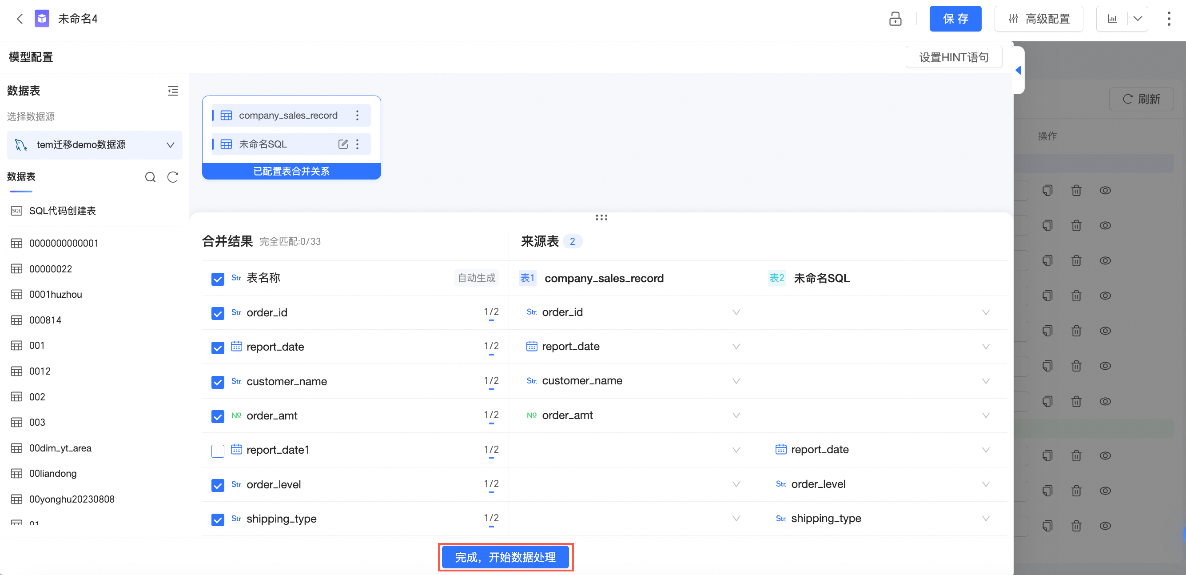
Task: Select the SQL代码创建表 item
Action: click(62, 211)
